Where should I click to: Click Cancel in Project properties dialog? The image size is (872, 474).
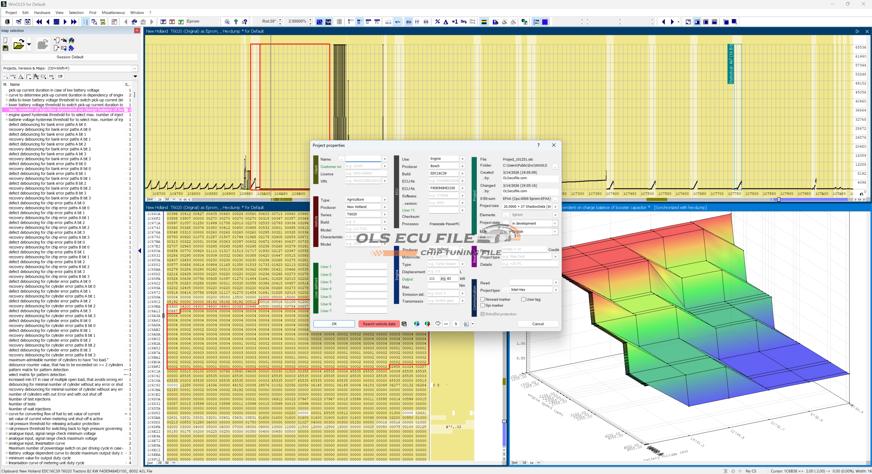(x=538, y=324)
